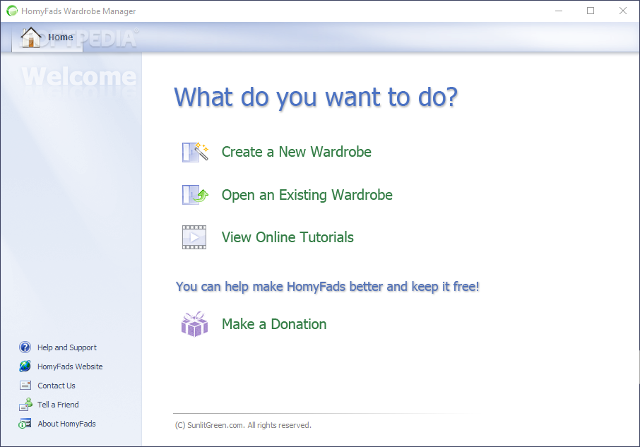Click the film strip tutorials icon
The width and height of the screenshot is (640, 447).
click(x=194, y=237)
